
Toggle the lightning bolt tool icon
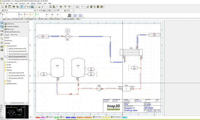point(22,7)
